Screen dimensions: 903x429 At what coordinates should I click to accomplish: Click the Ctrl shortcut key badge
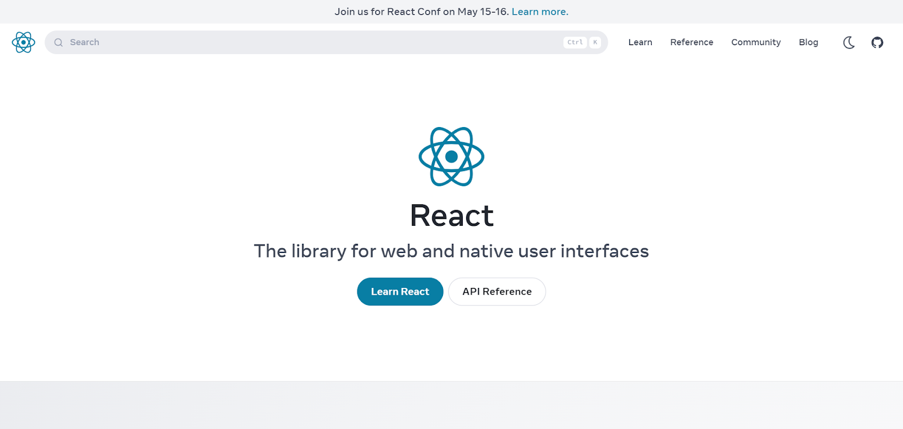click(575, 42)
